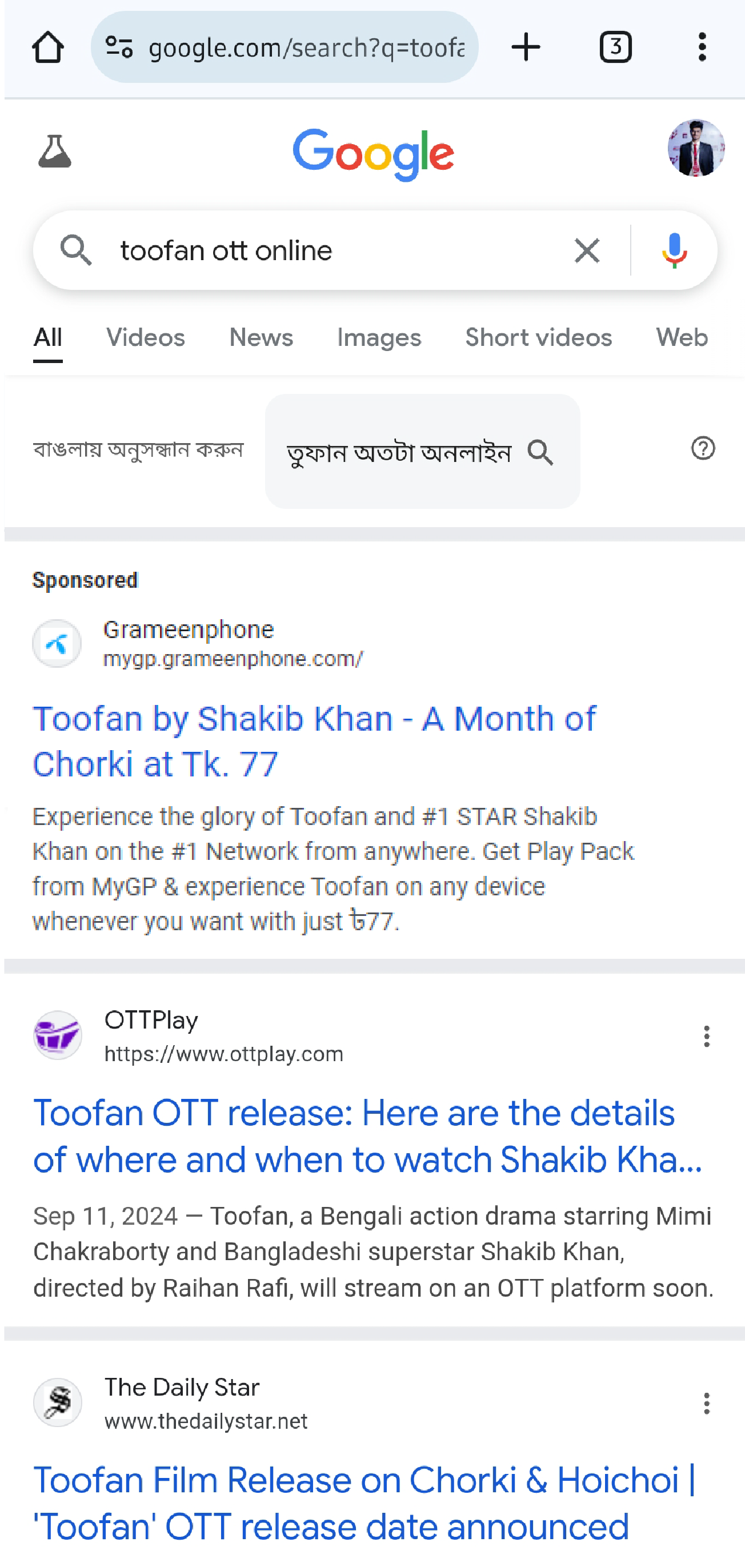Start voice search with microphone icon
745x1562 pixels.
674,250
